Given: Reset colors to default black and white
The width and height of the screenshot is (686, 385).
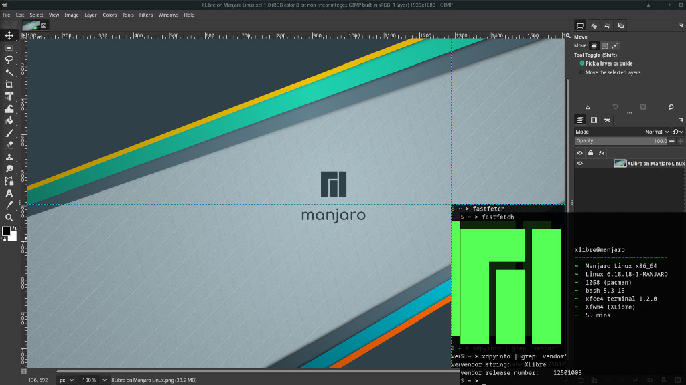Looking at the screenshot, I should pos(5,239).
